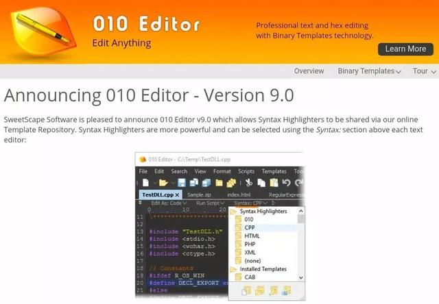Click the double-arrow icon left of Edit As
439x304 pixels.
pos(140,203)
